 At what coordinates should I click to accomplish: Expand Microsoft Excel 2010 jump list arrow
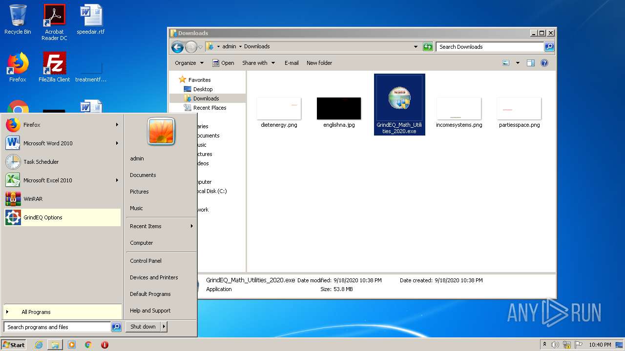point(117,180)
